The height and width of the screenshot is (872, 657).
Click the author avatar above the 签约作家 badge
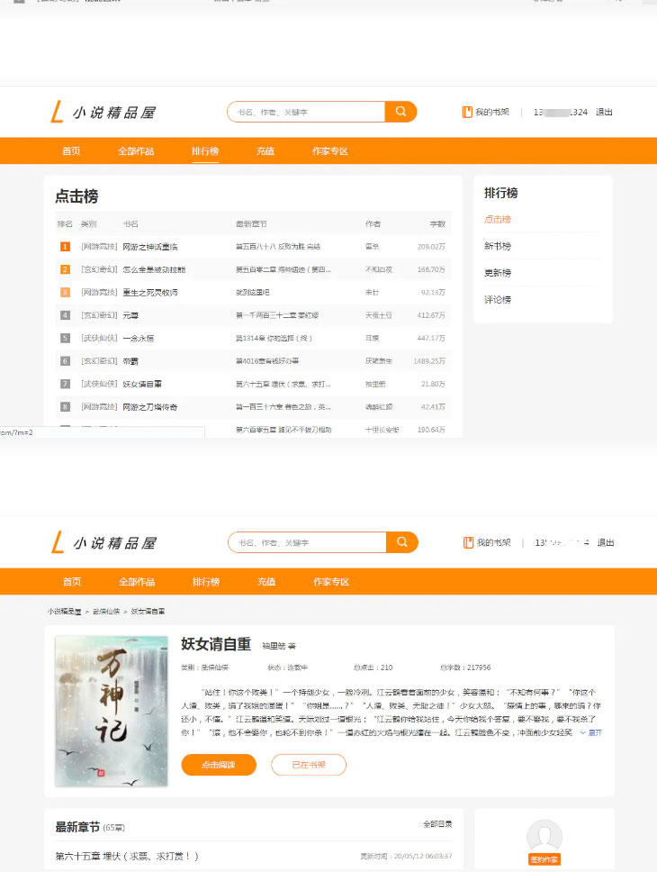click(544, 835)
